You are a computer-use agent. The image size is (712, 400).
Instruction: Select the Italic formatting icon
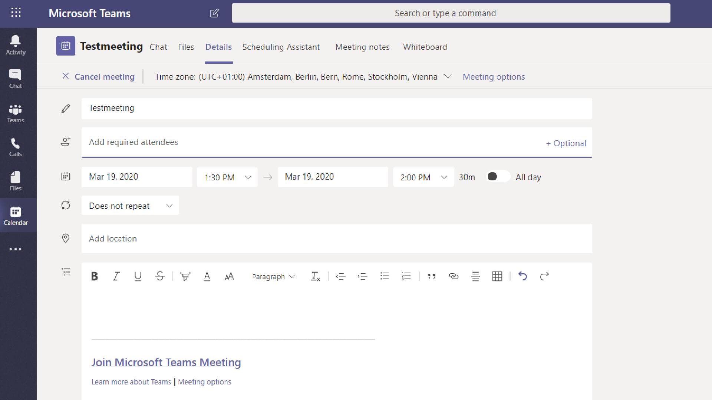[x=116, y=276]
